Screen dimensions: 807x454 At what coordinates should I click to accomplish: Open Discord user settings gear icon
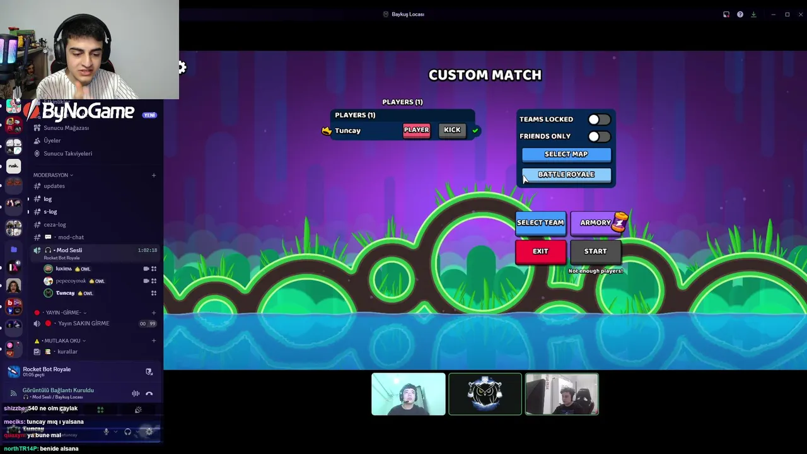tap(149, 432)
